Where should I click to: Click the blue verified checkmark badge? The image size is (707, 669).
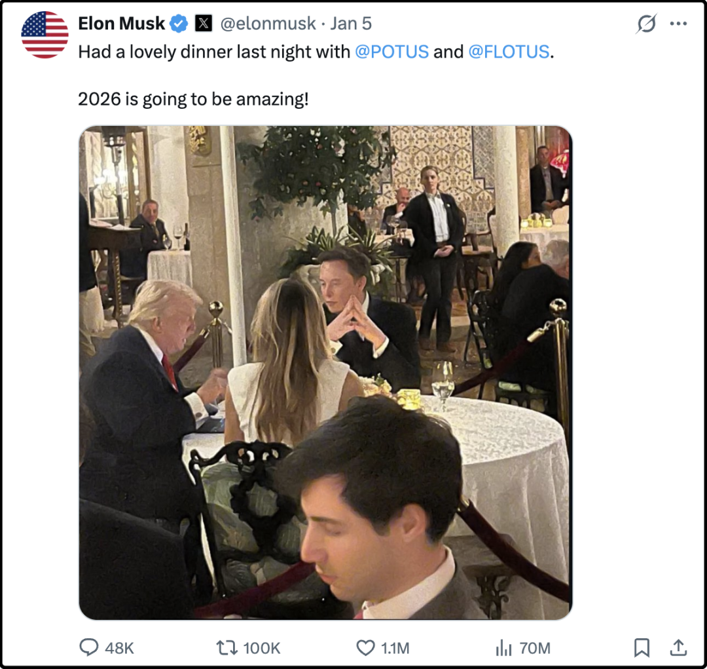[x=179, y=24]
